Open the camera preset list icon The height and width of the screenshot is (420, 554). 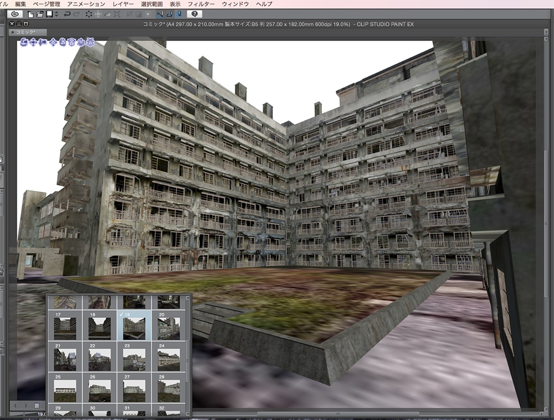tap(37, 406)
